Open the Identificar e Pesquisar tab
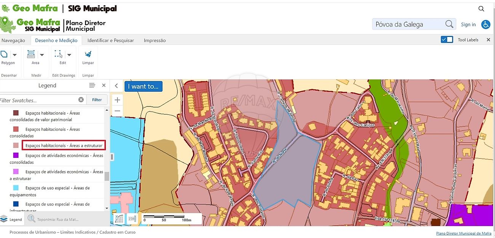The width and height of the screenshot is (495, 238). point(110,40)
